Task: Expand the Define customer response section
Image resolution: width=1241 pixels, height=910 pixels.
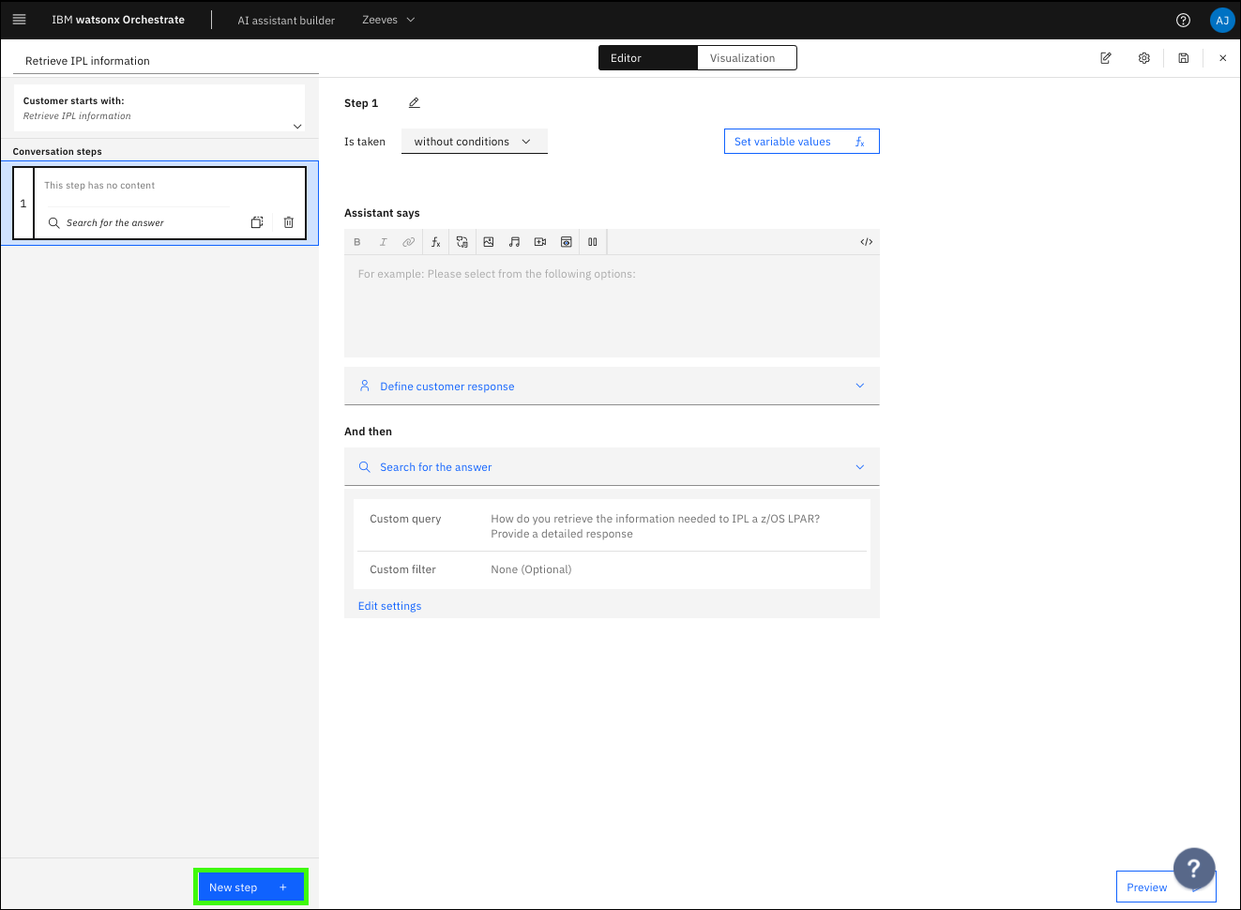Action: [612, 387]
